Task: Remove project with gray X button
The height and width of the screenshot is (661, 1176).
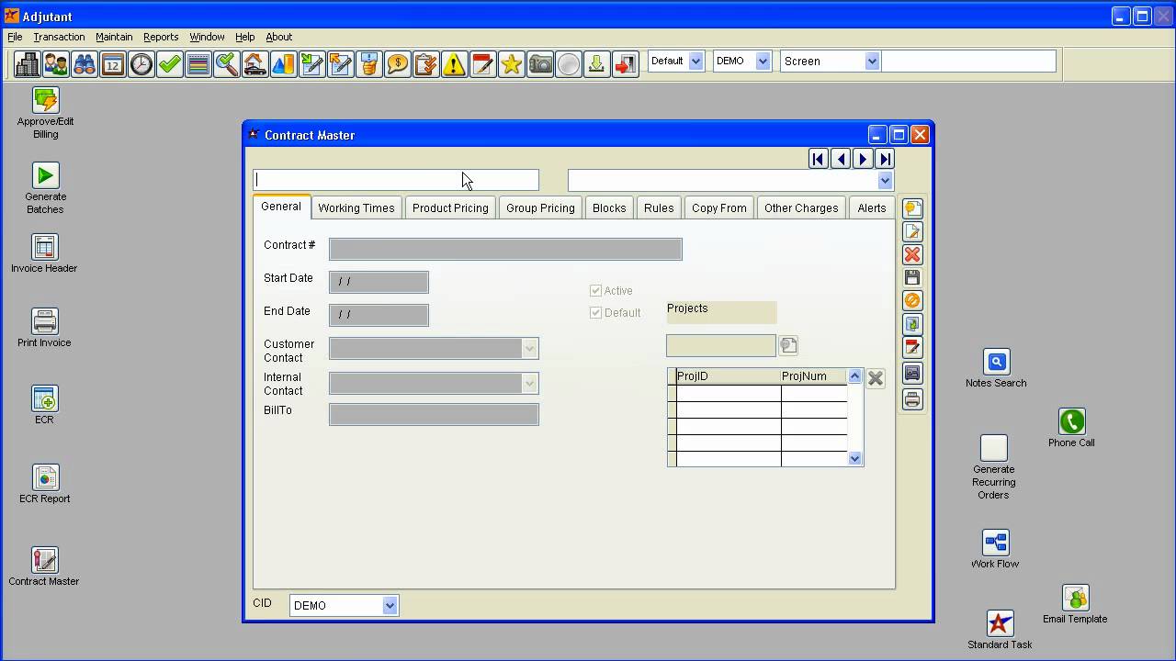Action: click(876, 378)
